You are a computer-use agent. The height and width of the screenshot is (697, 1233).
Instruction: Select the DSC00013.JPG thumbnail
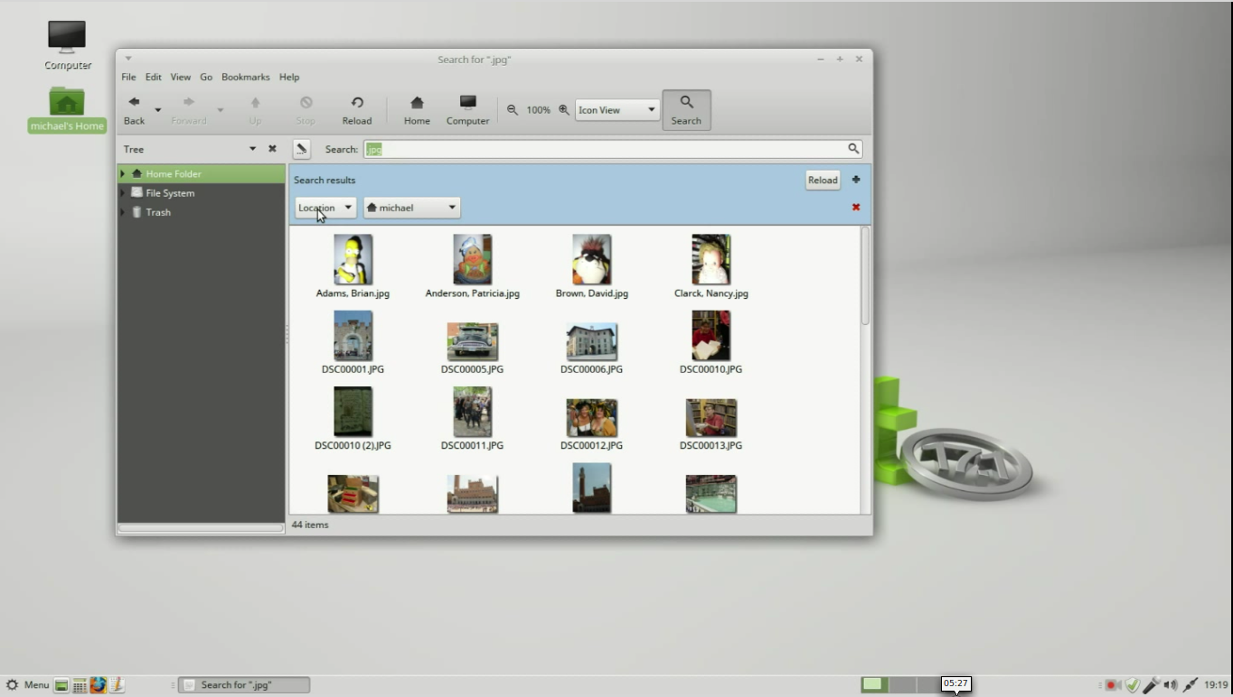(x=711, y=418)
